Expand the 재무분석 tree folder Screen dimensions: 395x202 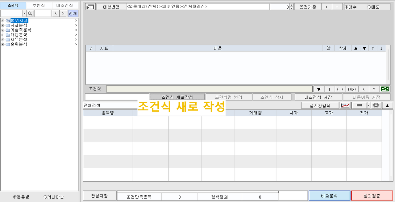click(3, 40)
